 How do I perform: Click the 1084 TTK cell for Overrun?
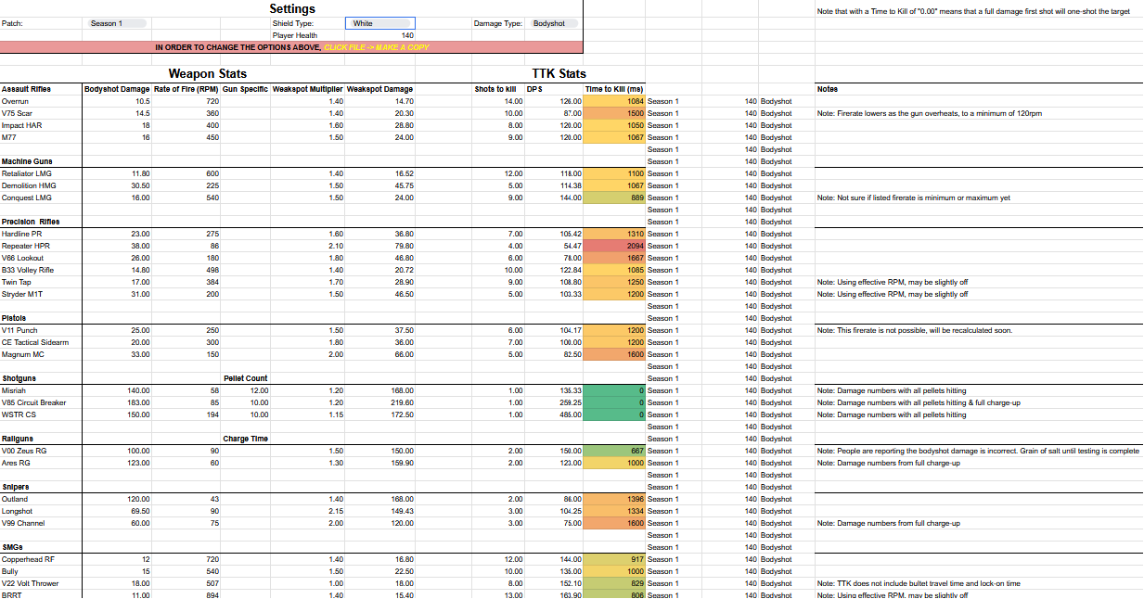[x=614, y=101]
